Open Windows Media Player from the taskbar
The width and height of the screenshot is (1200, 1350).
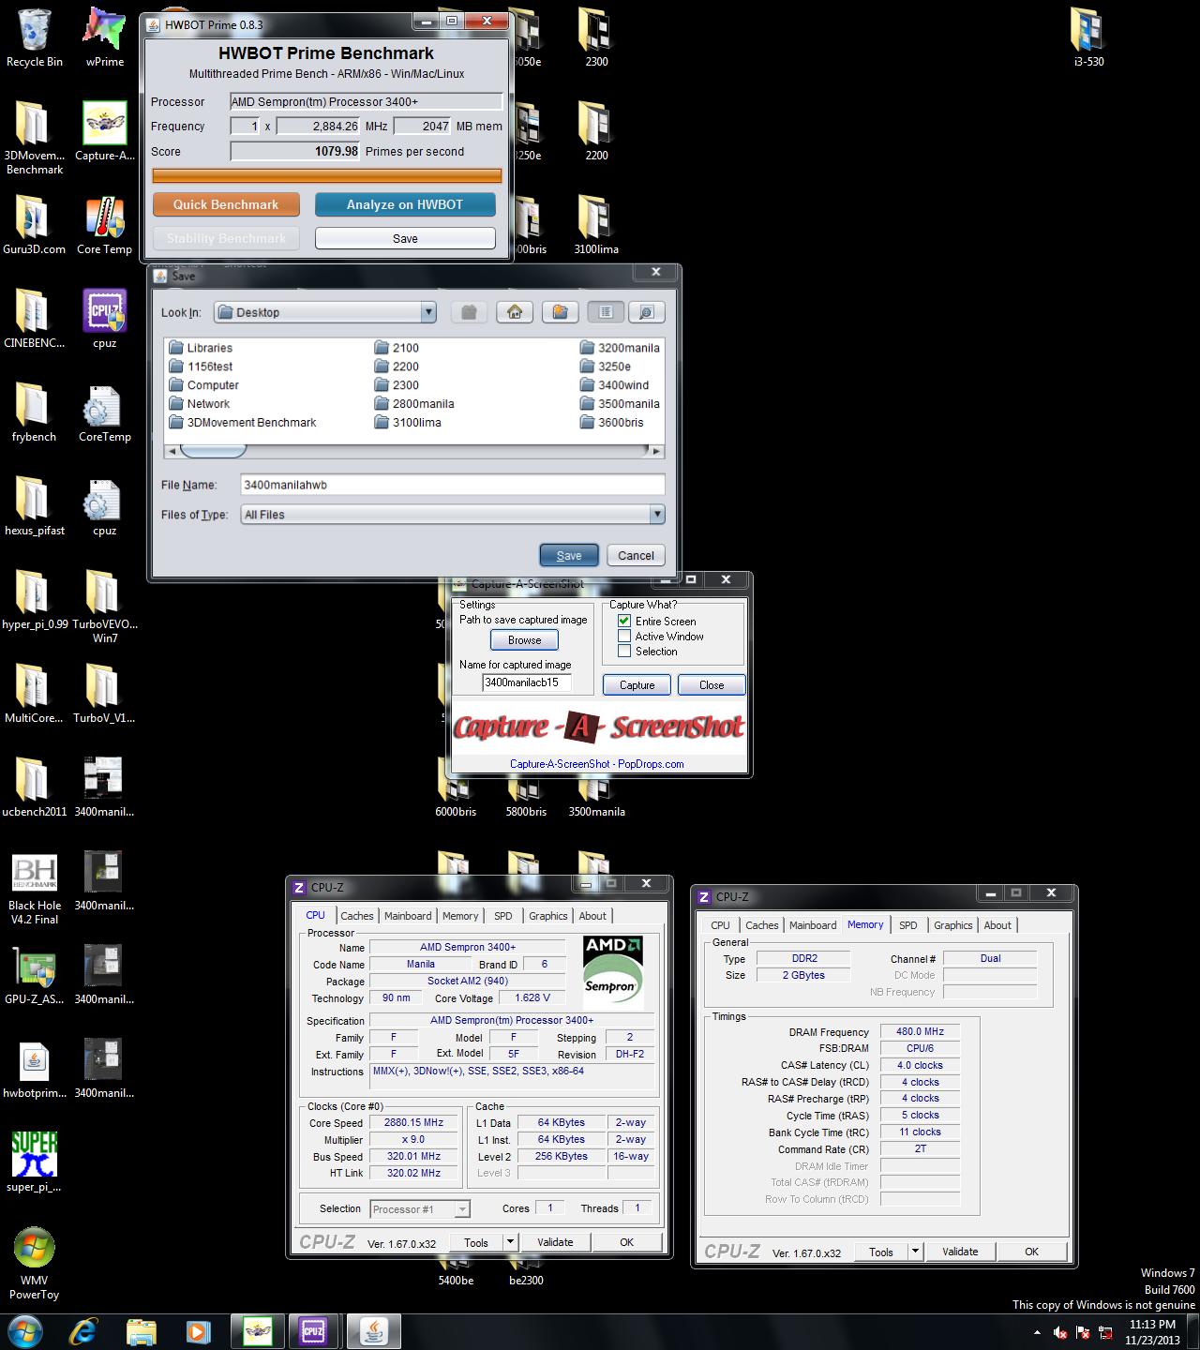tap(198, 1330)
